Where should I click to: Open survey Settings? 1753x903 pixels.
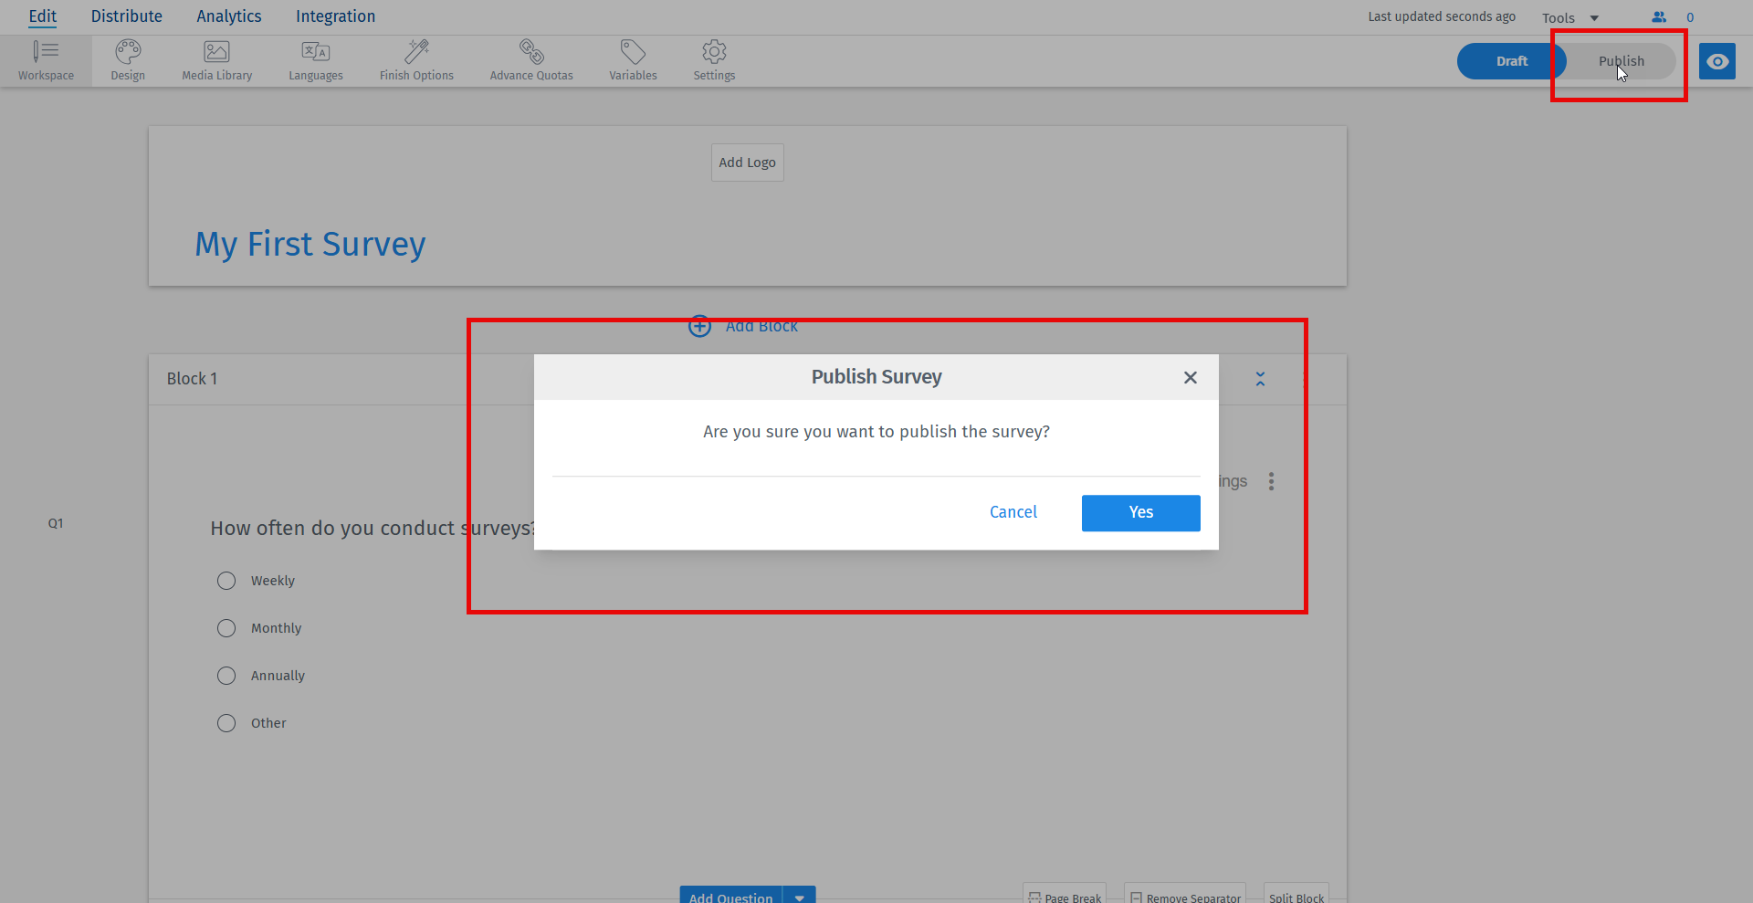point(713,59)
